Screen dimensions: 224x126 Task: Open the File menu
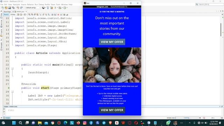[2, 5]
